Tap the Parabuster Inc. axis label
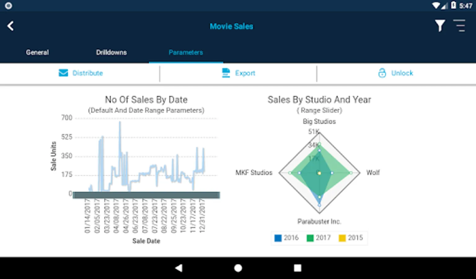This screenshot has height=279, width=476. 319,222
